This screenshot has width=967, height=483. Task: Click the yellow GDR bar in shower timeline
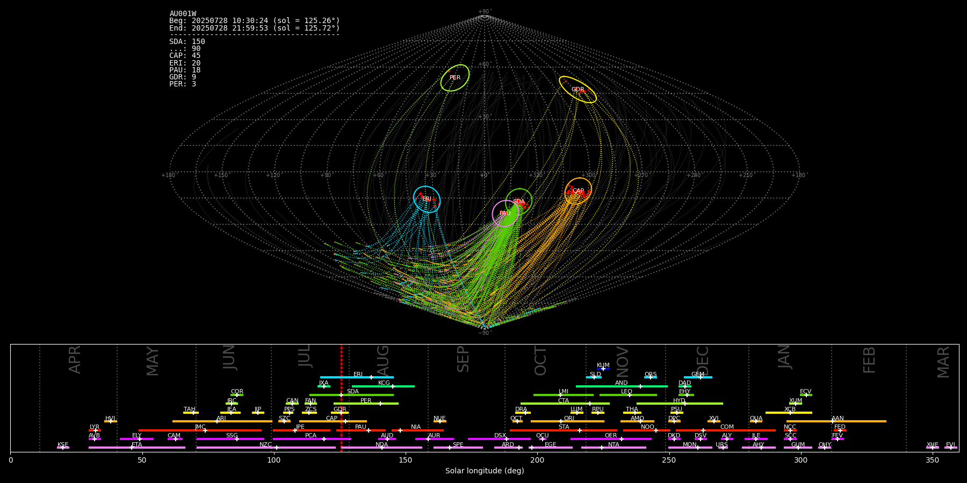click(340, 413)
